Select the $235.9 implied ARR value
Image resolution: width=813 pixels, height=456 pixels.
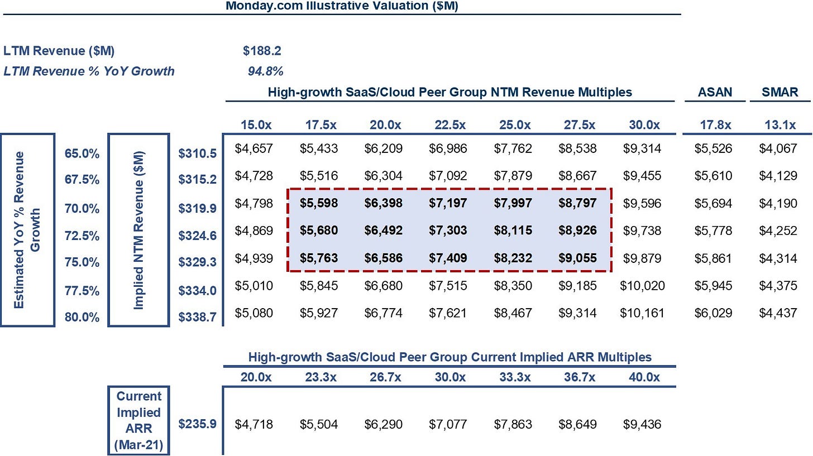point(198,424)
